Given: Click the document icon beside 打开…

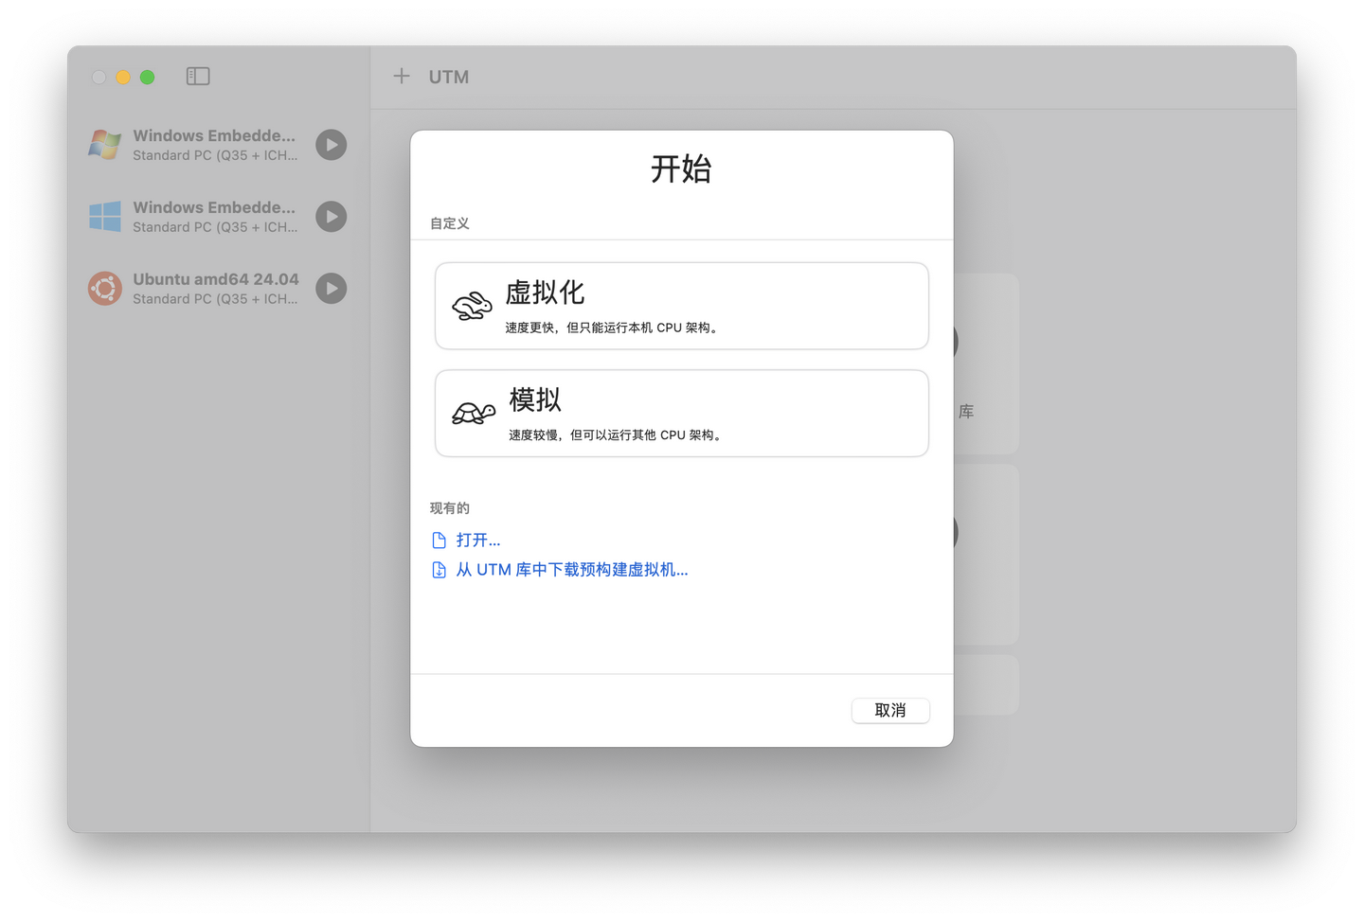Looking at the screenshot, I should 439,539.
